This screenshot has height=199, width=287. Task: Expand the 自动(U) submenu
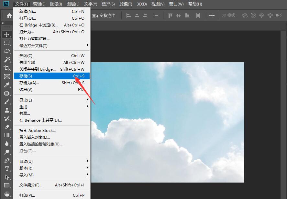(52, 161)
